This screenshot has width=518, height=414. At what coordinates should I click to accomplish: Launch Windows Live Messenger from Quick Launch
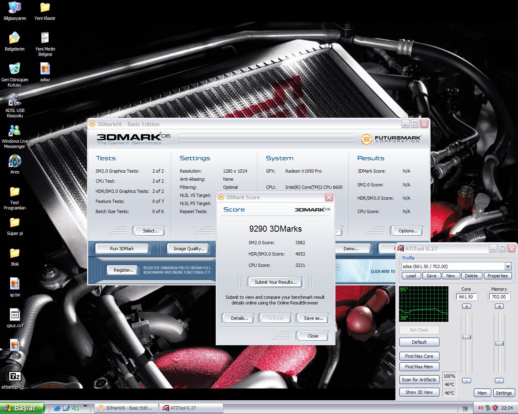point(75,408)
